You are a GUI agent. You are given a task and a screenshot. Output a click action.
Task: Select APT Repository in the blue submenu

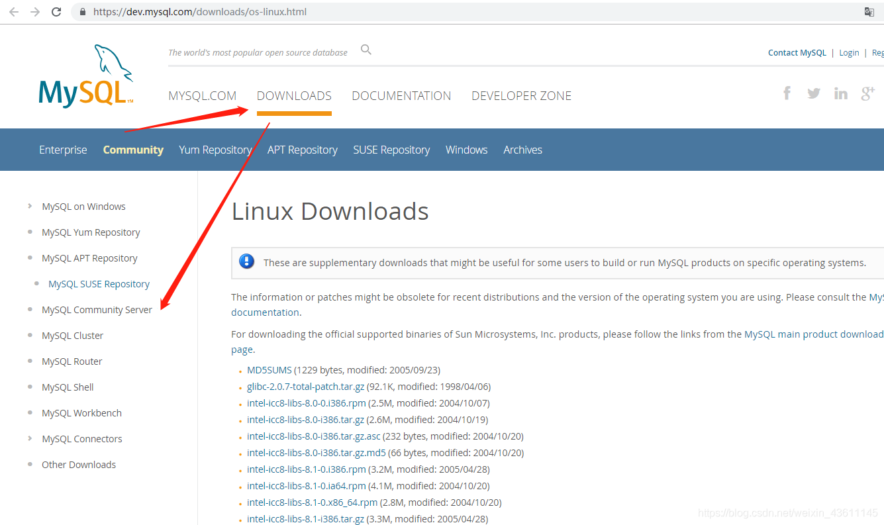(x=303, y=150)
